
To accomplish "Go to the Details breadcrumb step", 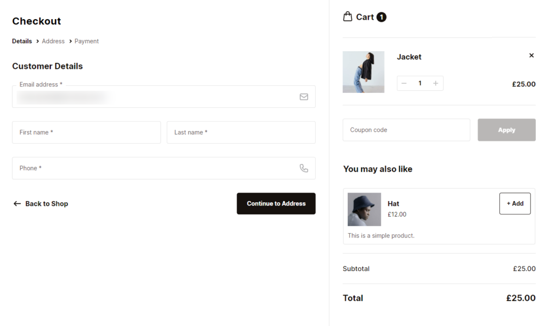I will (22, 41).
